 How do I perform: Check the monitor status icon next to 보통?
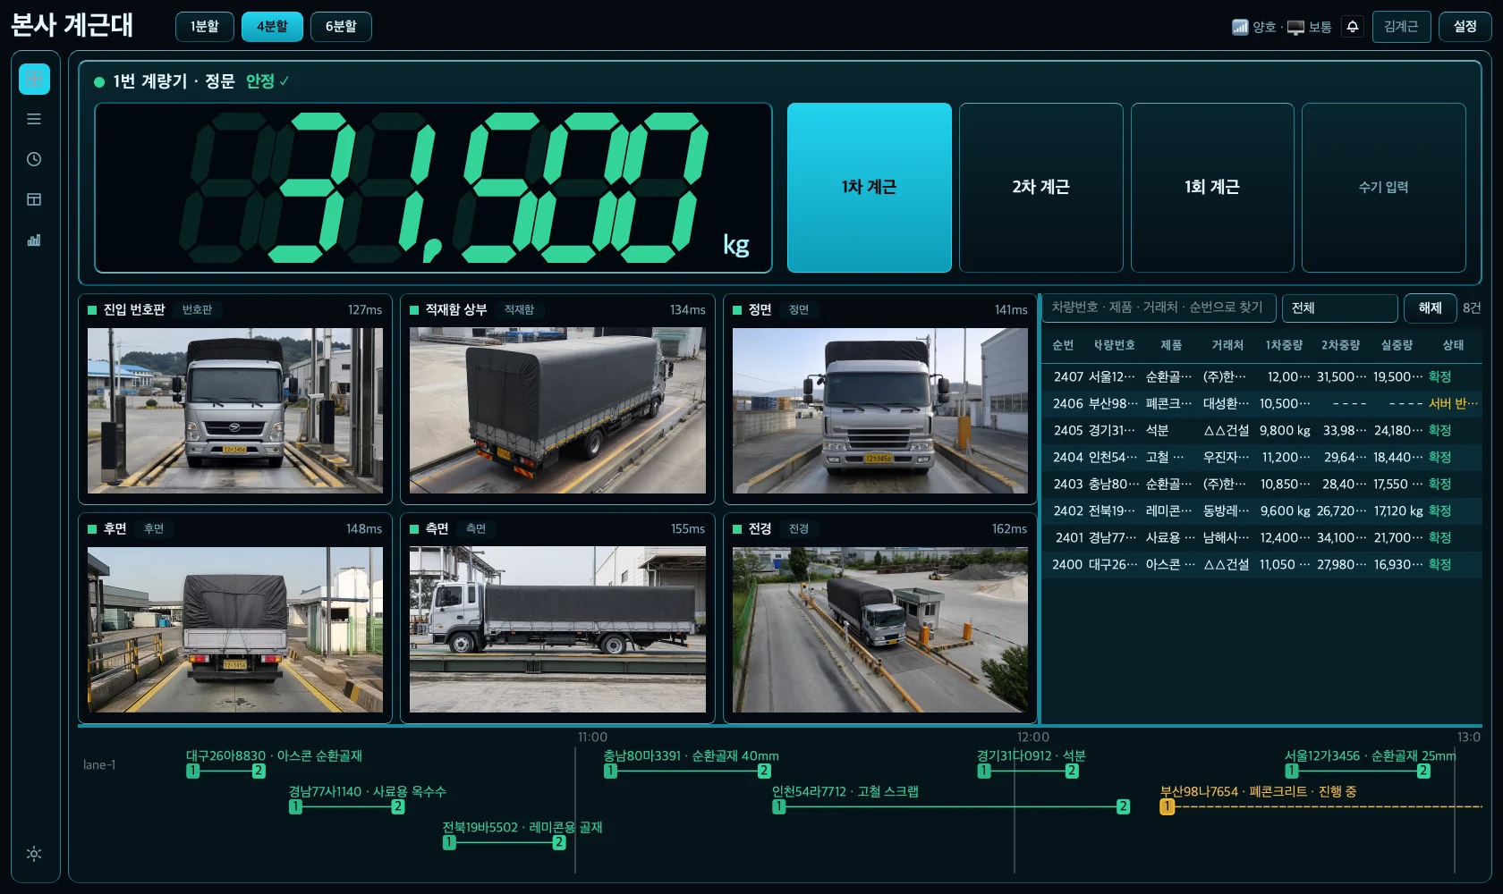(1295, 28)
